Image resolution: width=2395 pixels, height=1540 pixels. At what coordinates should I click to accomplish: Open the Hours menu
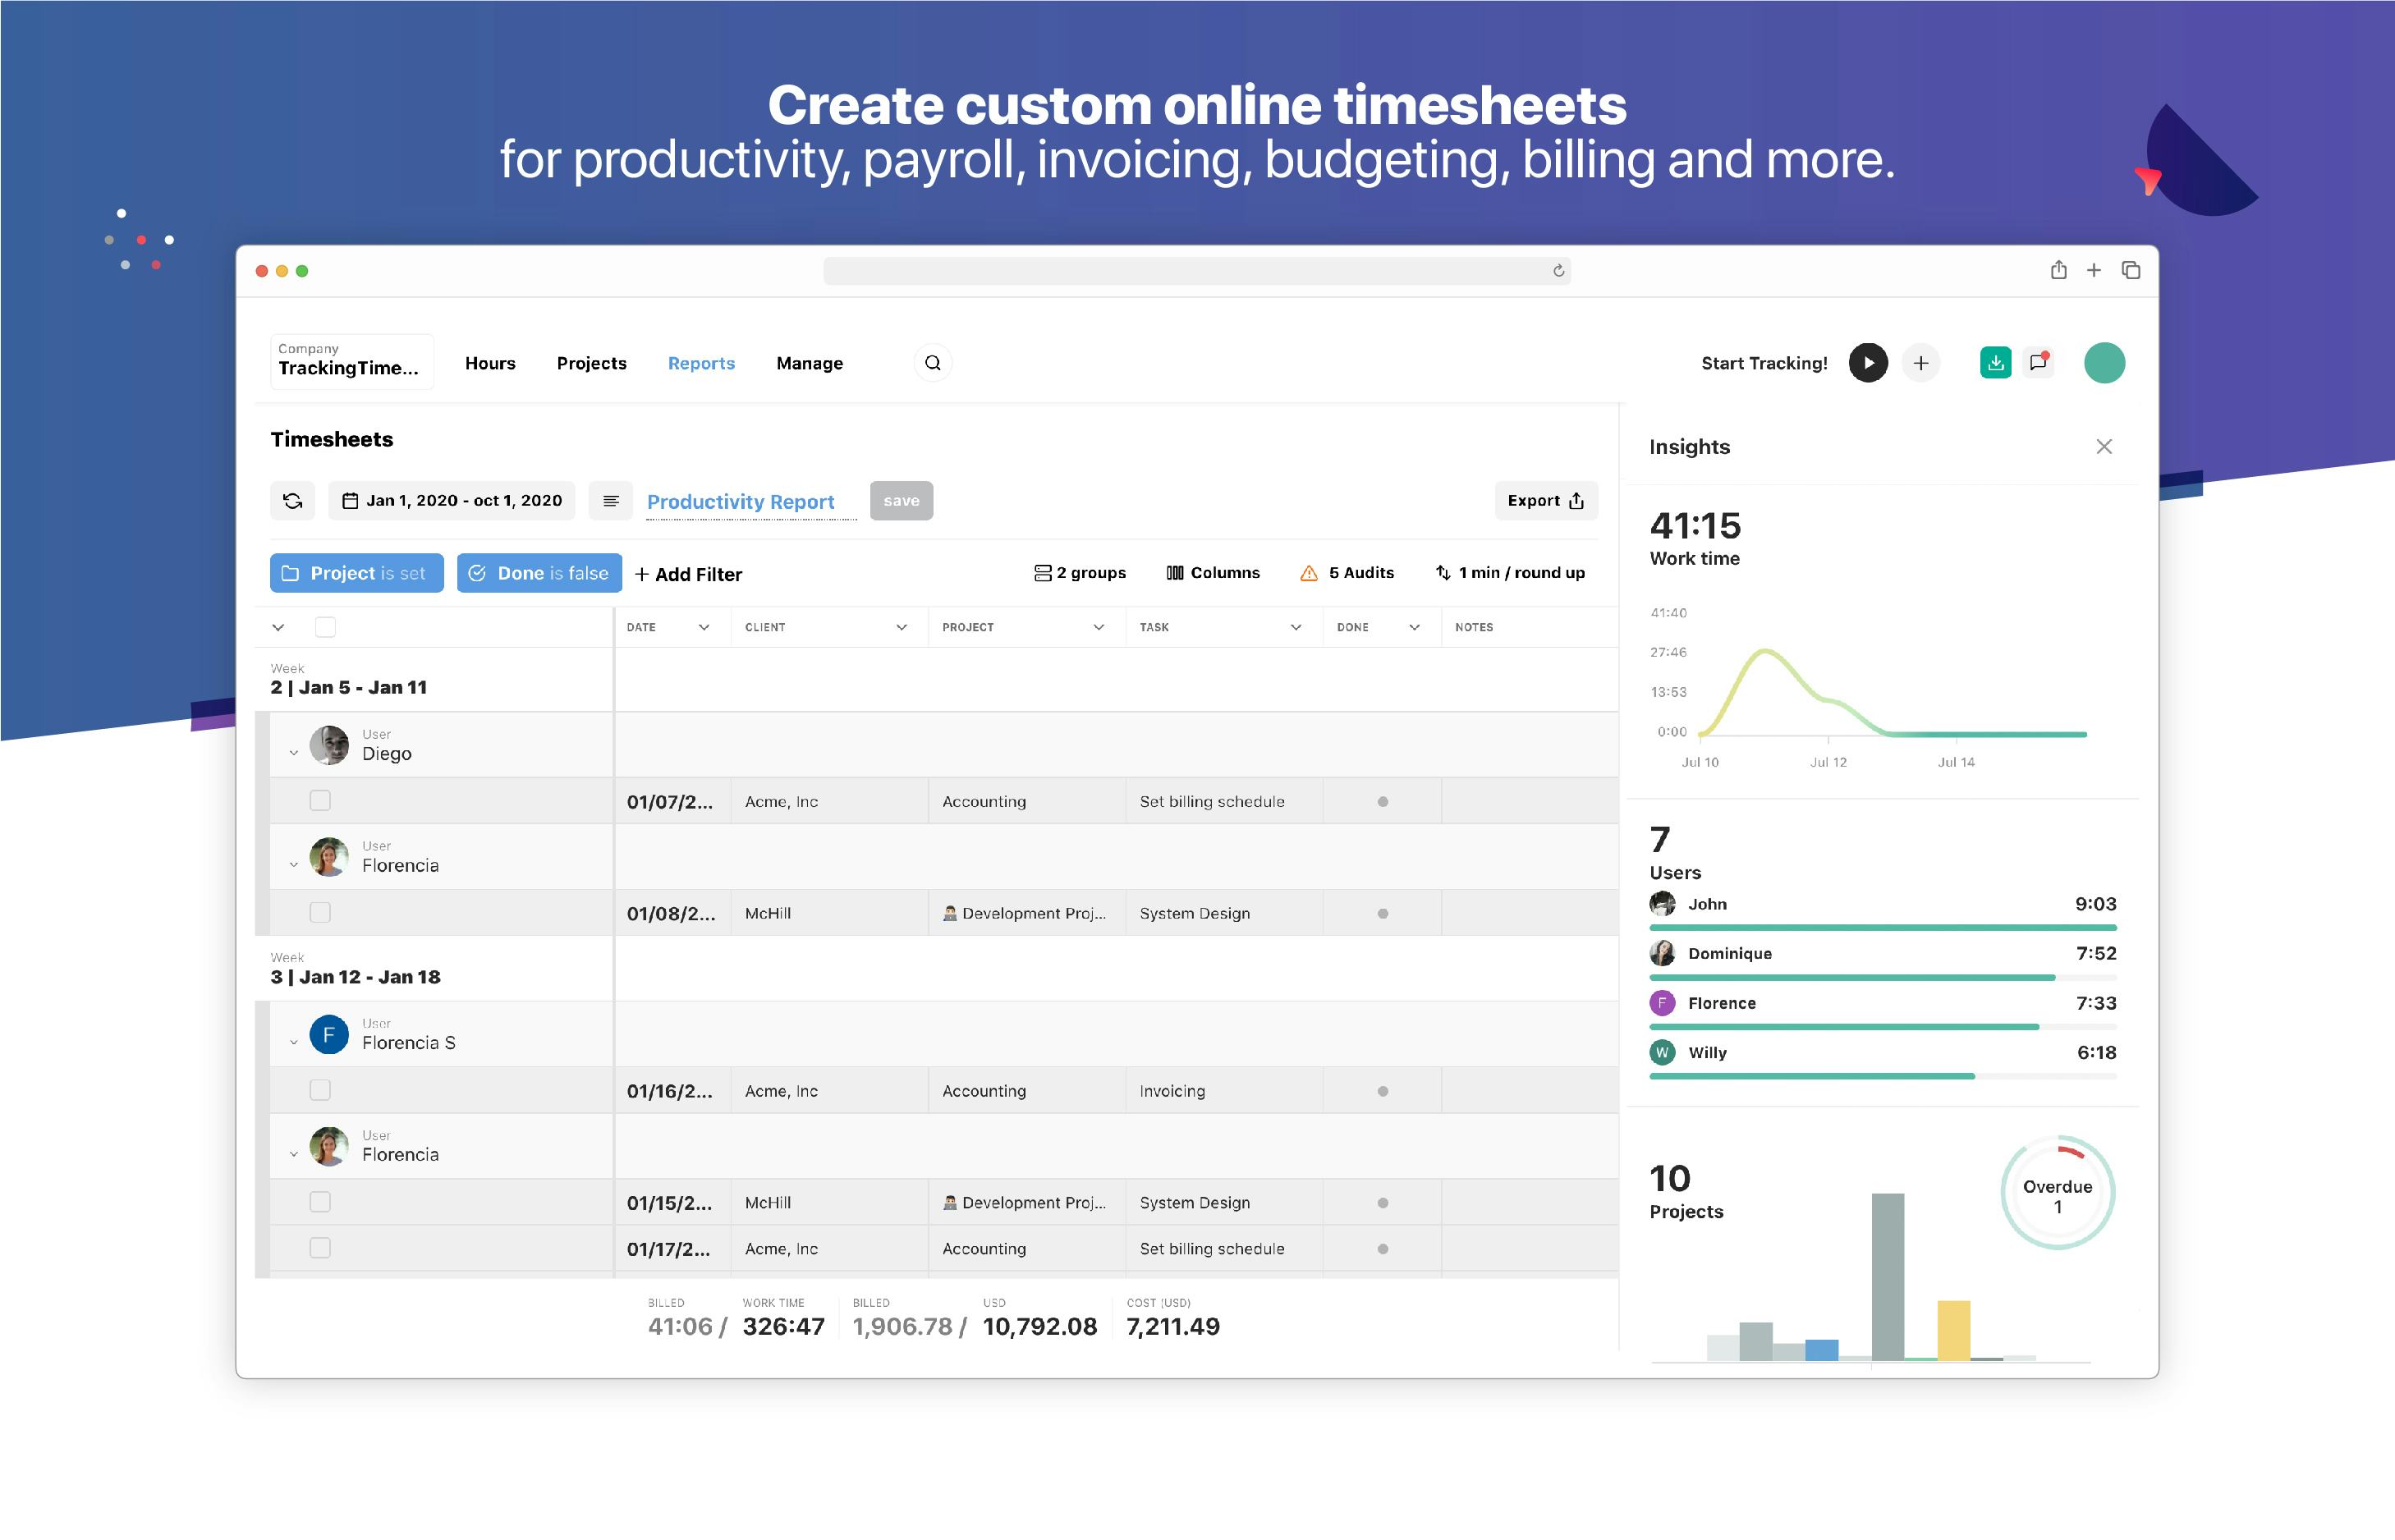click(x=490, y=363)
